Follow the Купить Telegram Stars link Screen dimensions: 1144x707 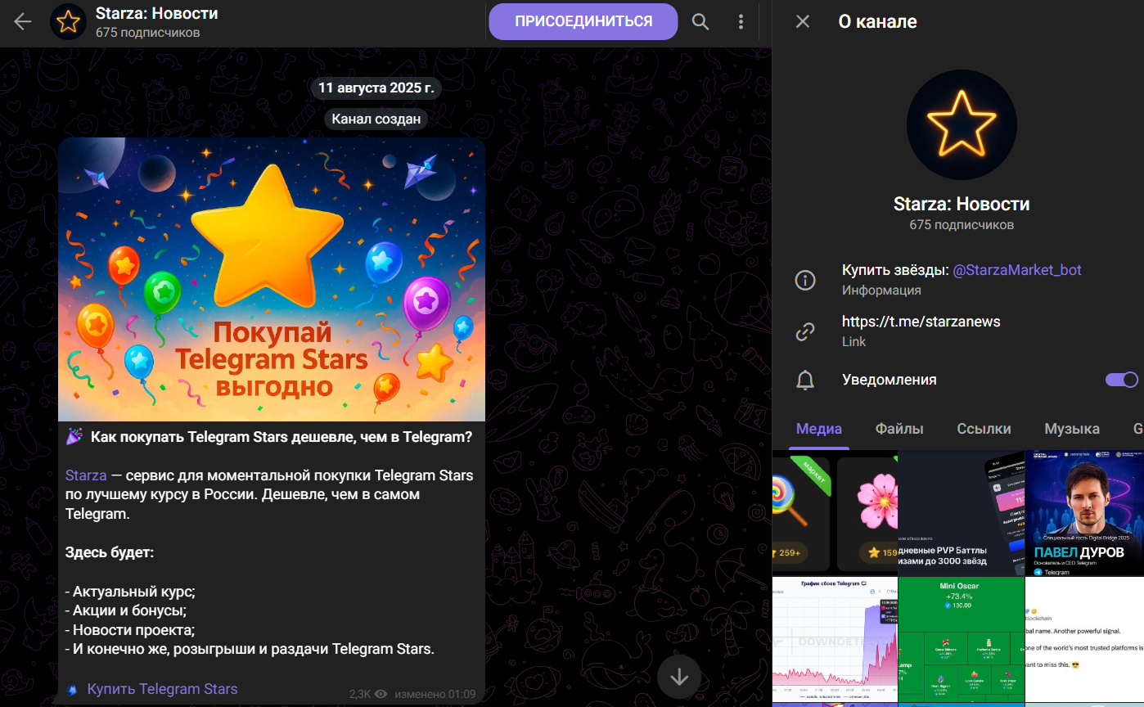pos(162,689)
